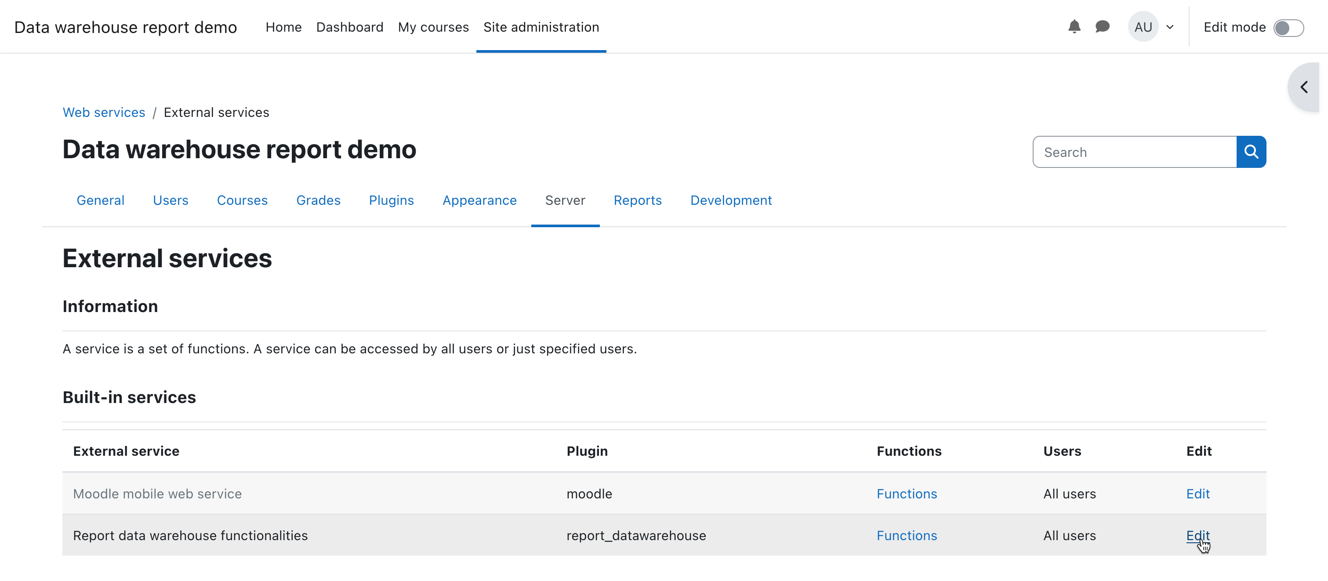The height and width of the screenshot is (581, 1328).
Task: Open Functions for report_datawarehouse service
Action: click(906, 536)
